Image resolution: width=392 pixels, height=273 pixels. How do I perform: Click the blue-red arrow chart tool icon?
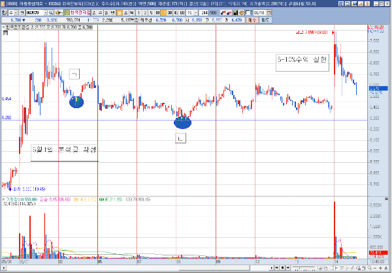pos(223,13)
